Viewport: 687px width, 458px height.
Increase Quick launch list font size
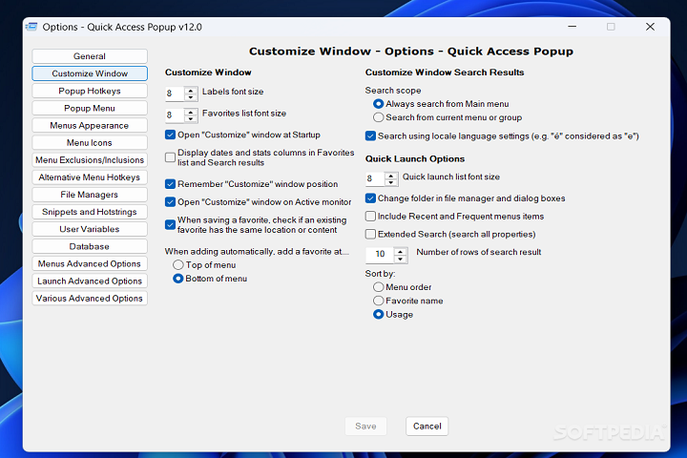click(391, 175)
